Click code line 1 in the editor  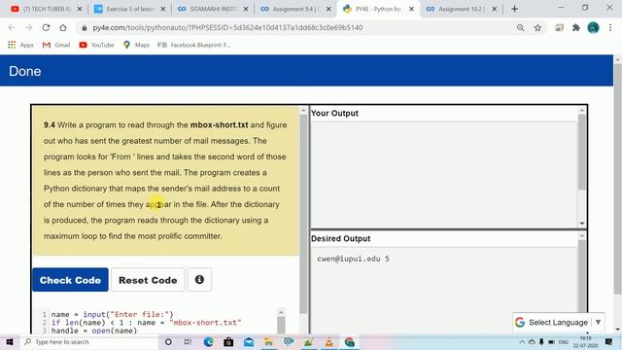(x=113, y=314)
